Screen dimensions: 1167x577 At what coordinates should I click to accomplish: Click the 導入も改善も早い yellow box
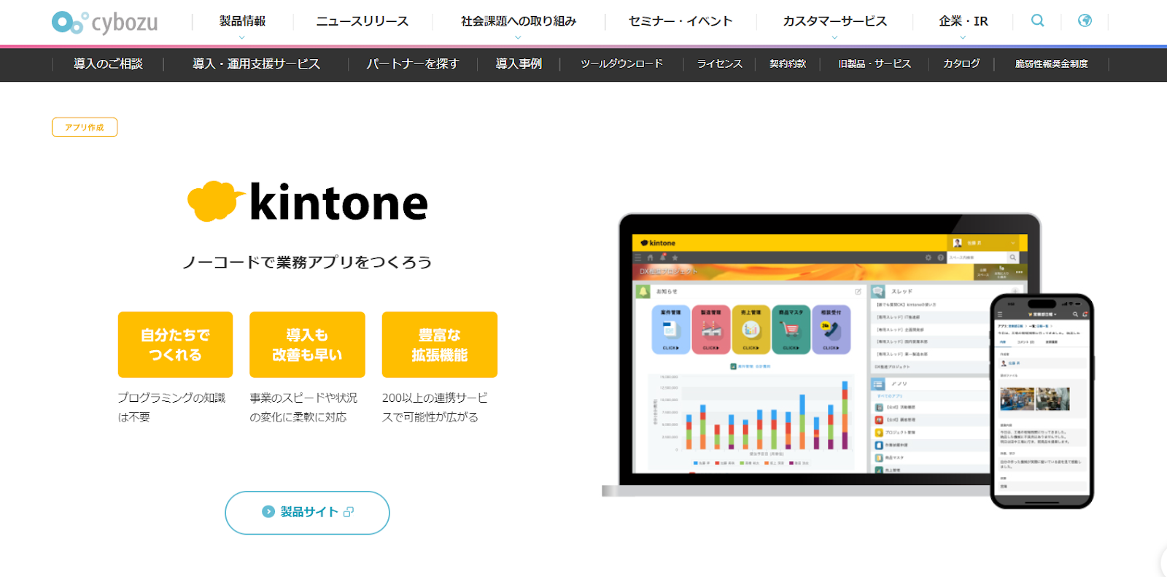(307, 344)
